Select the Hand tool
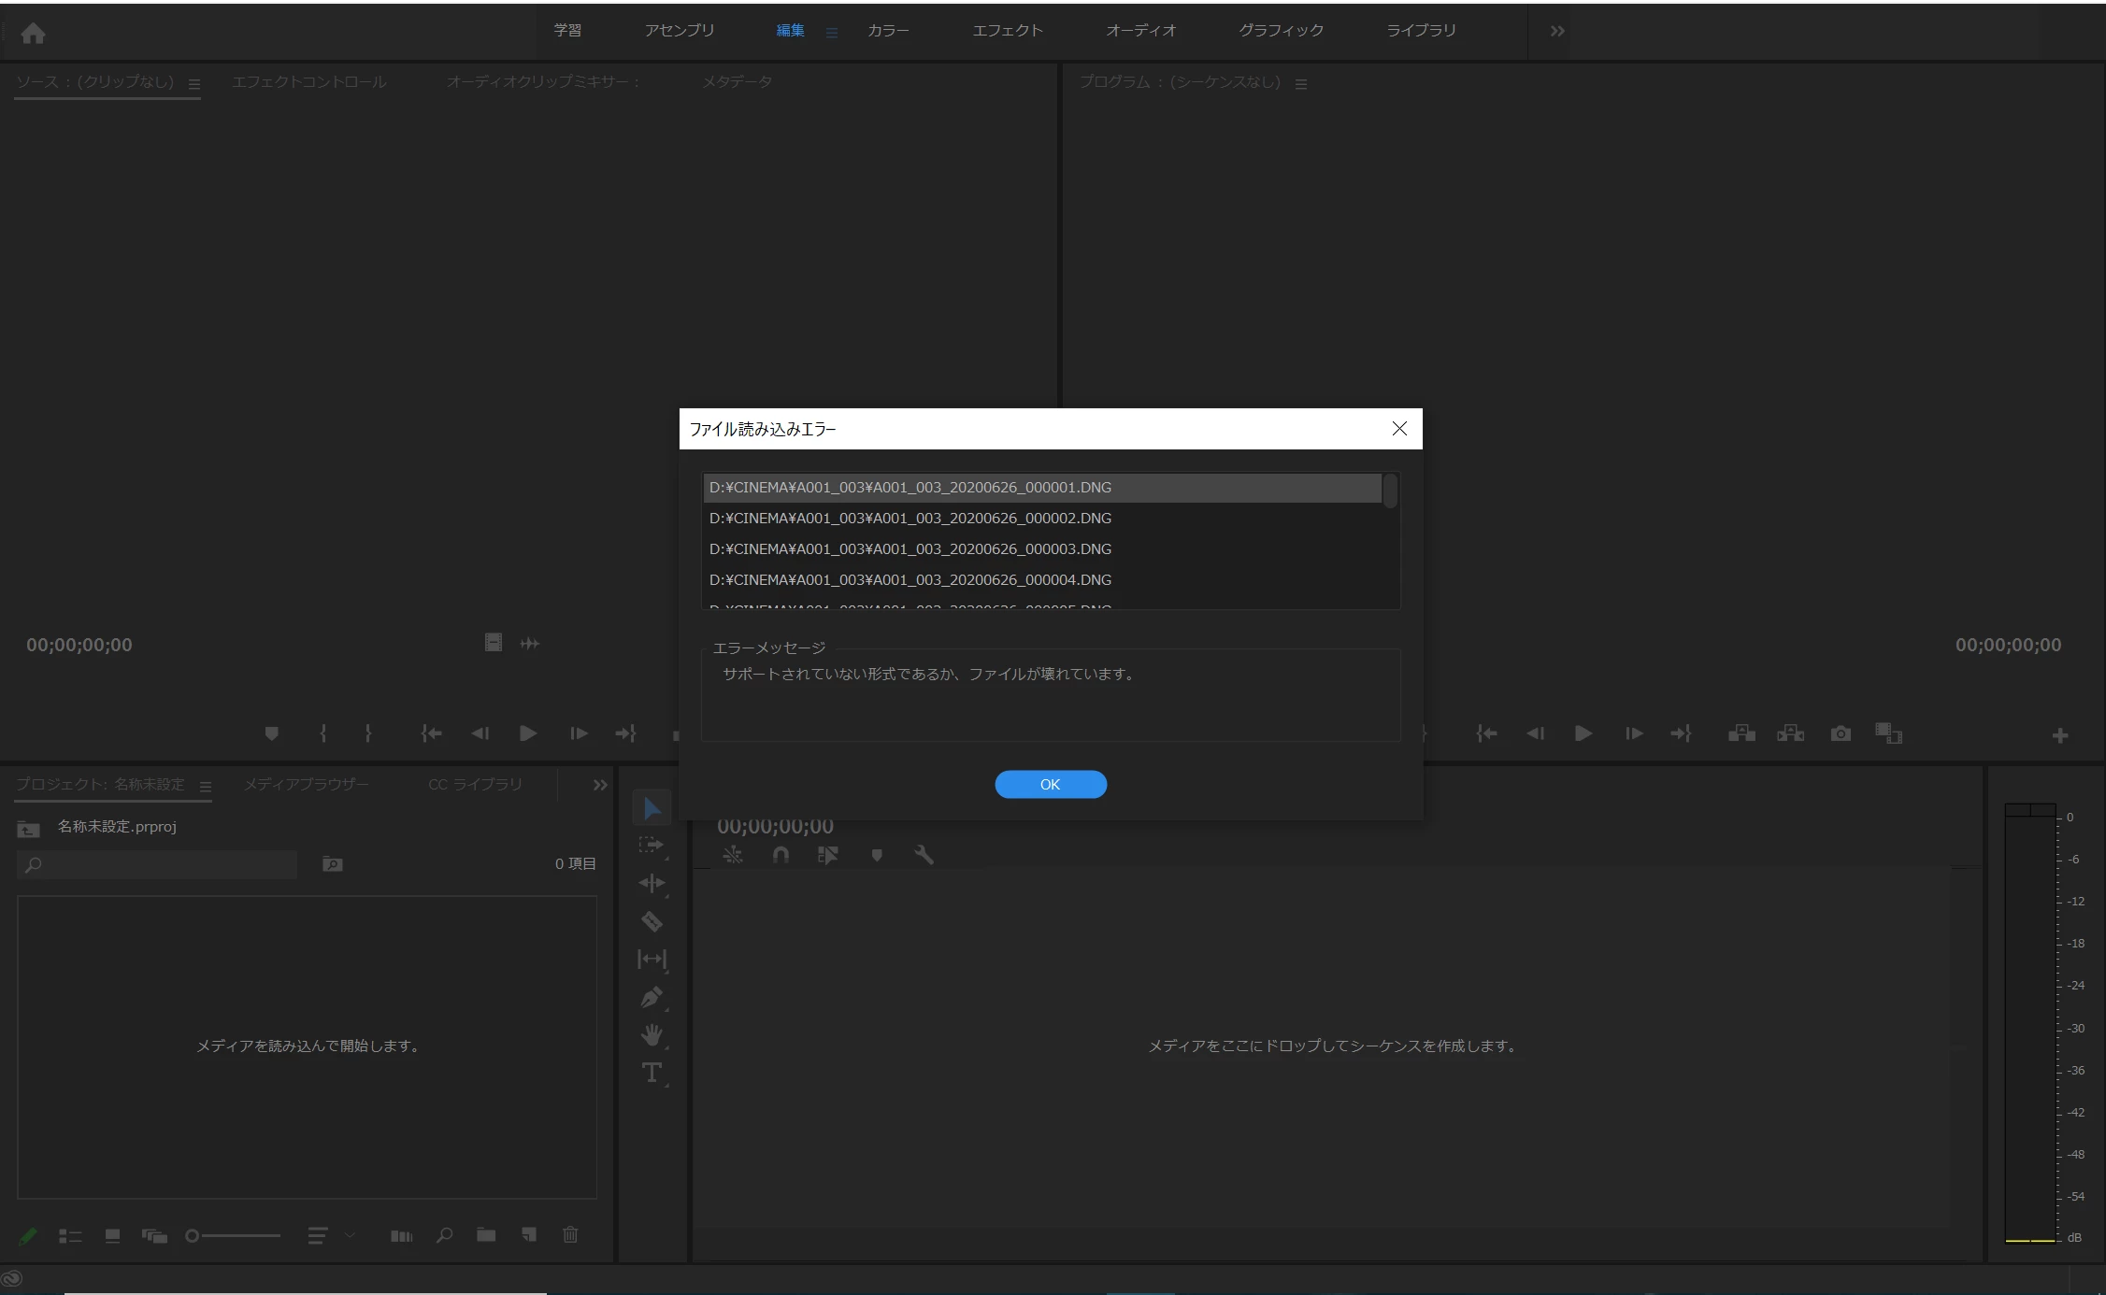This screenshot has height=1295, width=2106. tap(652, 1034)
